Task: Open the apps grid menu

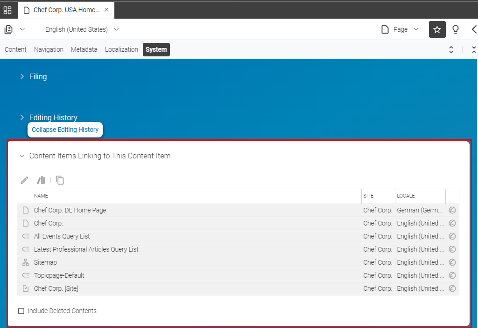Action: [7, 10]
